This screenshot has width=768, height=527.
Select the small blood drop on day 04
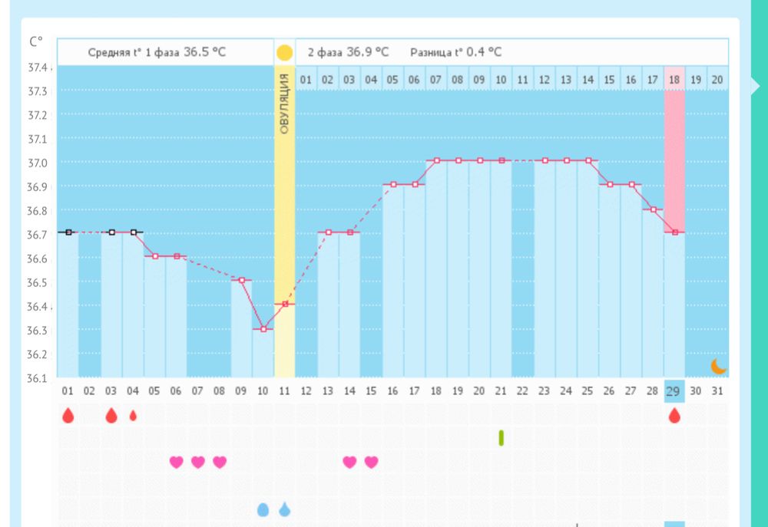click(133, 416)
